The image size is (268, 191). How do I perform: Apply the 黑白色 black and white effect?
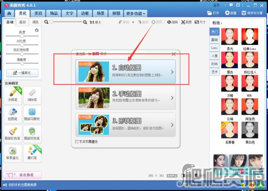point(250,130)
